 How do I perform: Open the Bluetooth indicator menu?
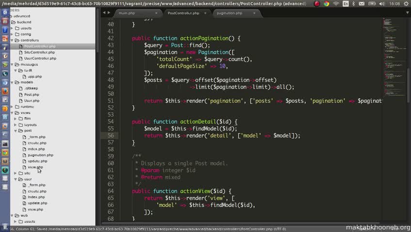click(x=353, y=4)
